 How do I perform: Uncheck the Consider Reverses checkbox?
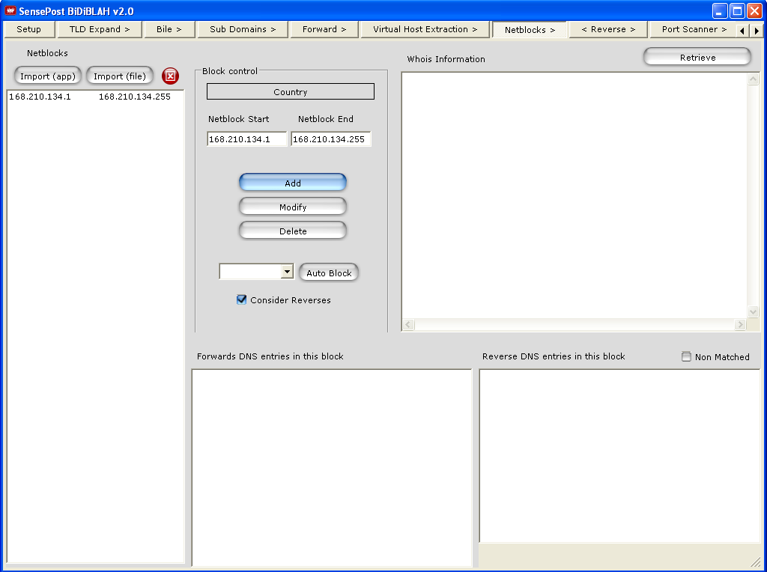click(242, 300)
